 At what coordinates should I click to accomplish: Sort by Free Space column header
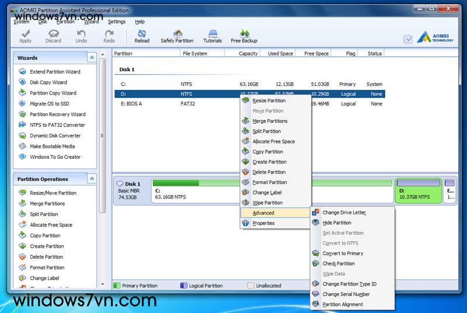pos(313,54)
